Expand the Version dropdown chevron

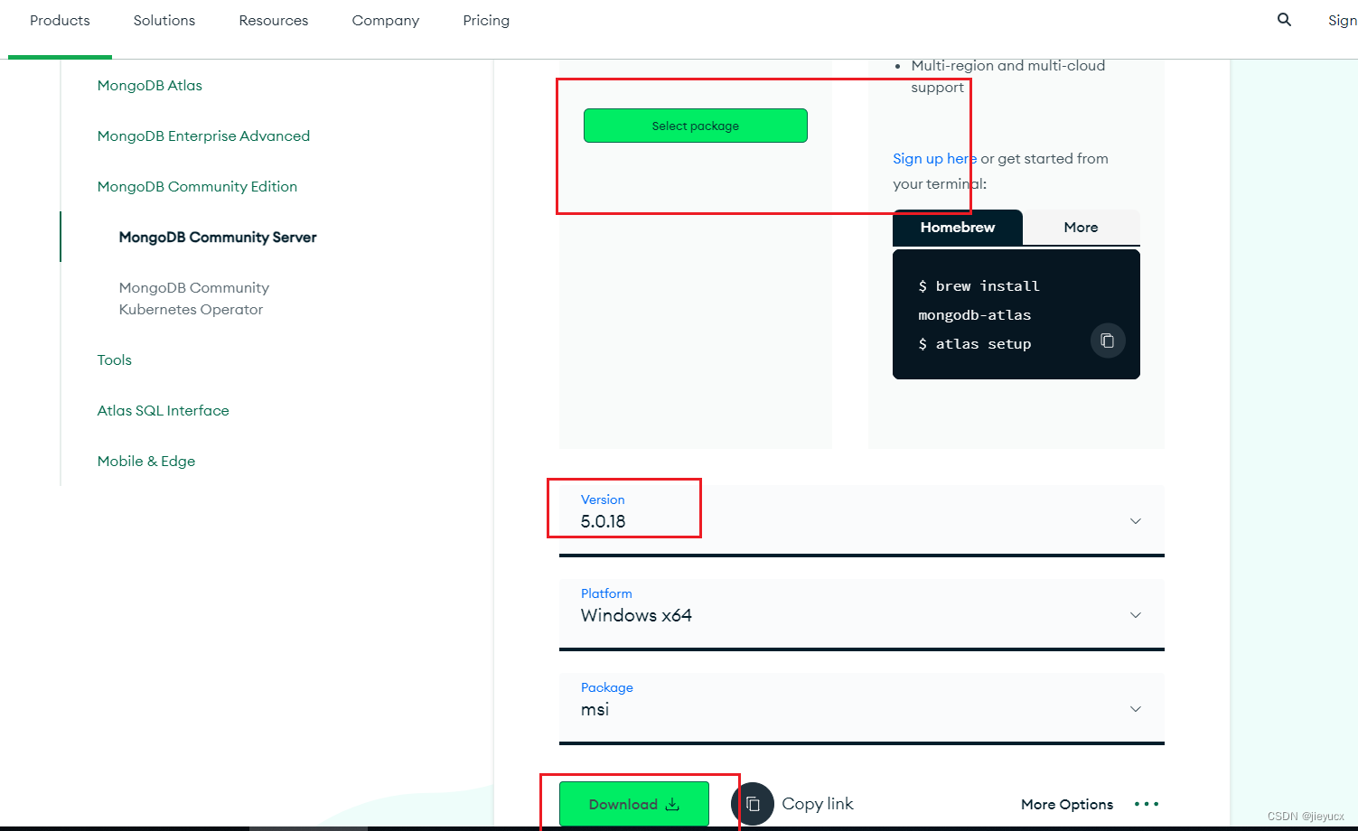(1136, 521)
